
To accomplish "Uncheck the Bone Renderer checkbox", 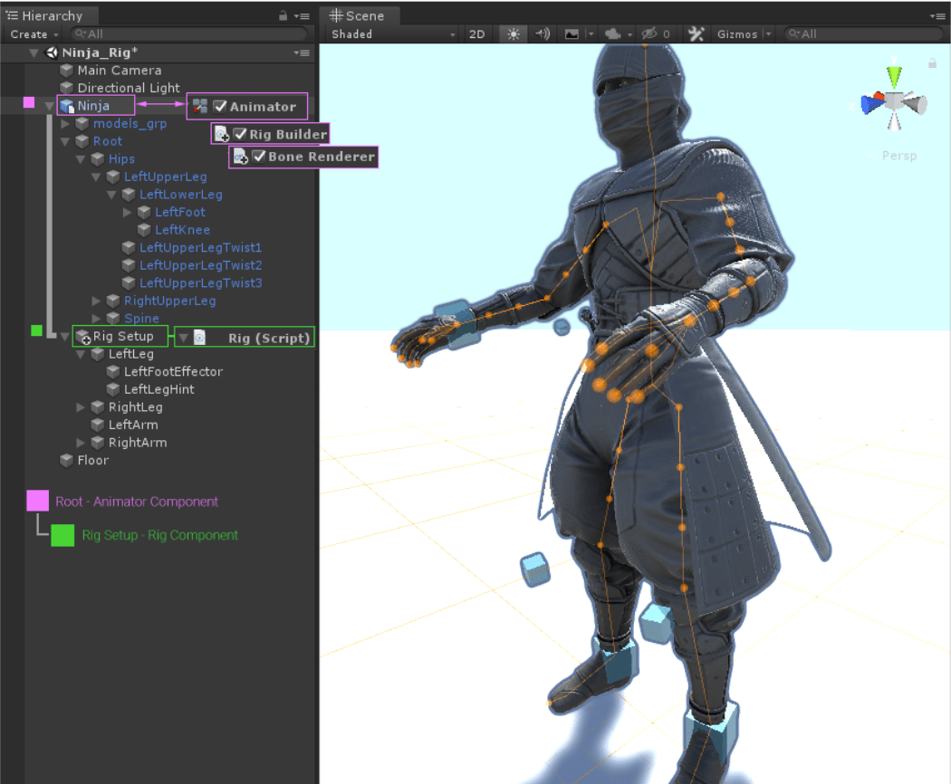I will 259,157.
